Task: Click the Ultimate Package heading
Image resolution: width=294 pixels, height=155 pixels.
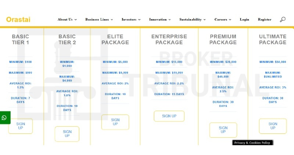Action: pos(273,39)
